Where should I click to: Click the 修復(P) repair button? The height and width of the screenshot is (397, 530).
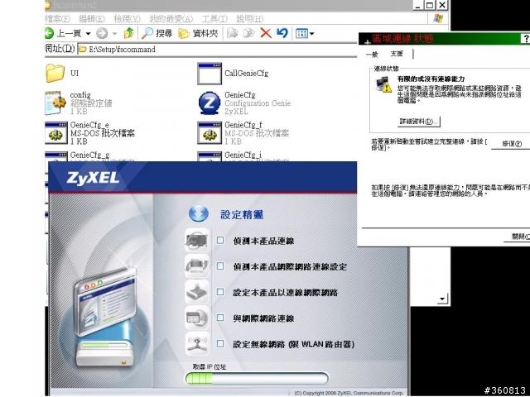click(x=512, y=143)
